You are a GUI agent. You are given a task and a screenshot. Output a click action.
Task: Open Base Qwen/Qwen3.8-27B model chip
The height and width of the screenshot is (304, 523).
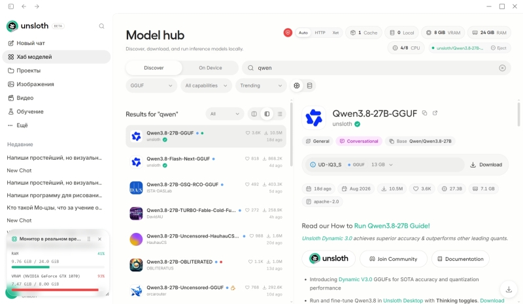click(420, 141)
